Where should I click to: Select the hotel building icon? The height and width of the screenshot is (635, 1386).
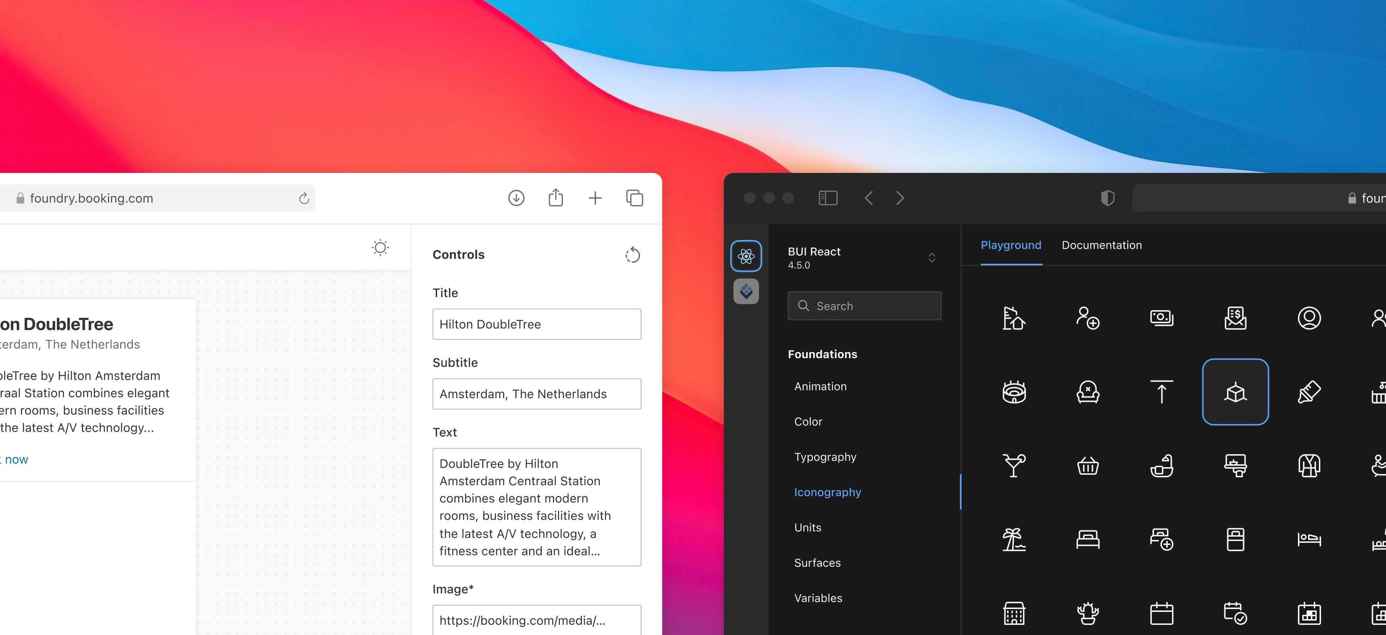(x=1014, y=613)
